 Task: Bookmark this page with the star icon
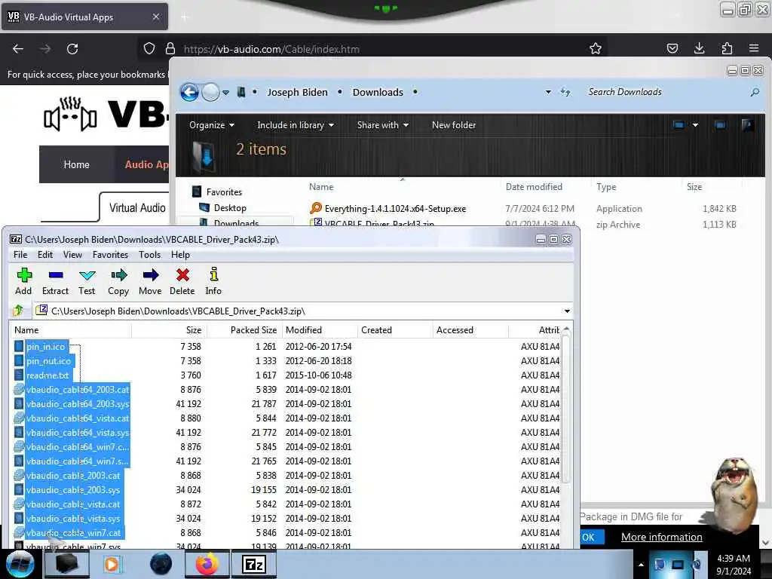(596, 48)
